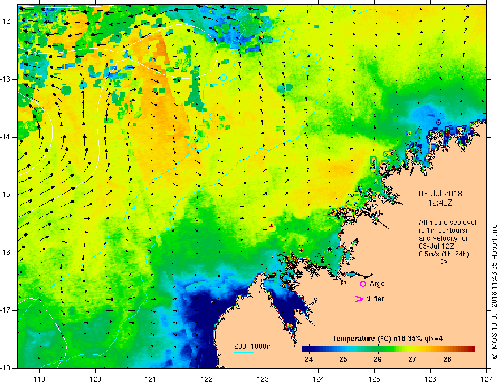Screen dimensions: 498x385
Task: Click the 0.5m/s velocity scale arrow
Action: pyautogui.click(x=436, y=262)
